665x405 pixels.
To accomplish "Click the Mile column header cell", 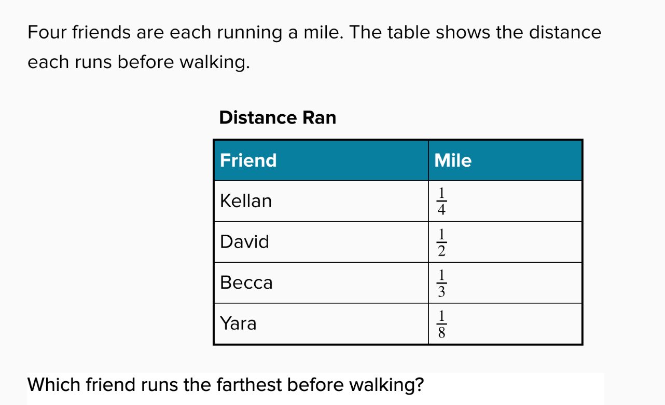I will [505, 160].
